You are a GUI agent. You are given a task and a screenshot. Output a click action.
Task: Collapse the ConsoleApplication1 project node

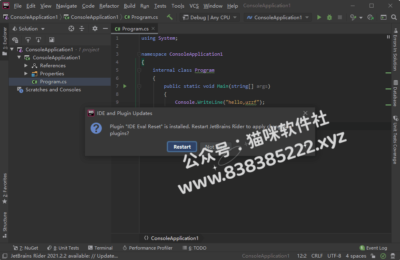[x=19, y=57]
